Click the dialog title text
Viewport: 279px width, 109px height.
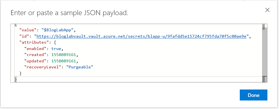point(69,13)
